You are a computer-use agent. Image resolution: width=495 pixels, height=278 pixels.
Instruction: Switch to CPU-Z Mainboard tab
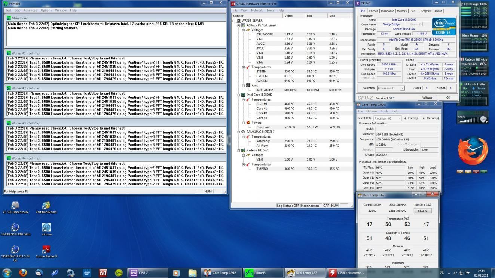click(387, 11)
